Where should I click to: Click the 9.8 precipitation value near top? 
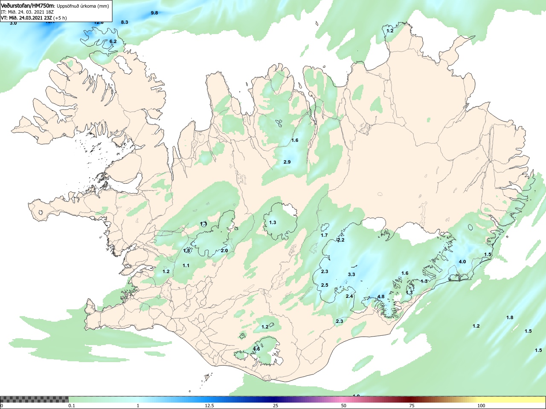[x=154, y=13]
